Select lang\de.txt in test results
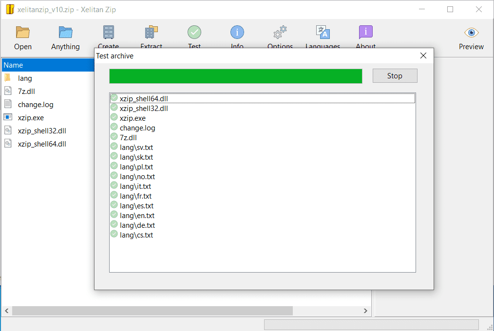 pos(137,225)
